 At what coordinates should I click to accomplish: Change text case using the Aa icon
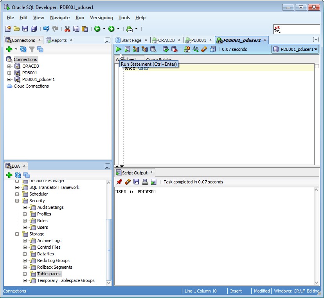tap(196, 49)
